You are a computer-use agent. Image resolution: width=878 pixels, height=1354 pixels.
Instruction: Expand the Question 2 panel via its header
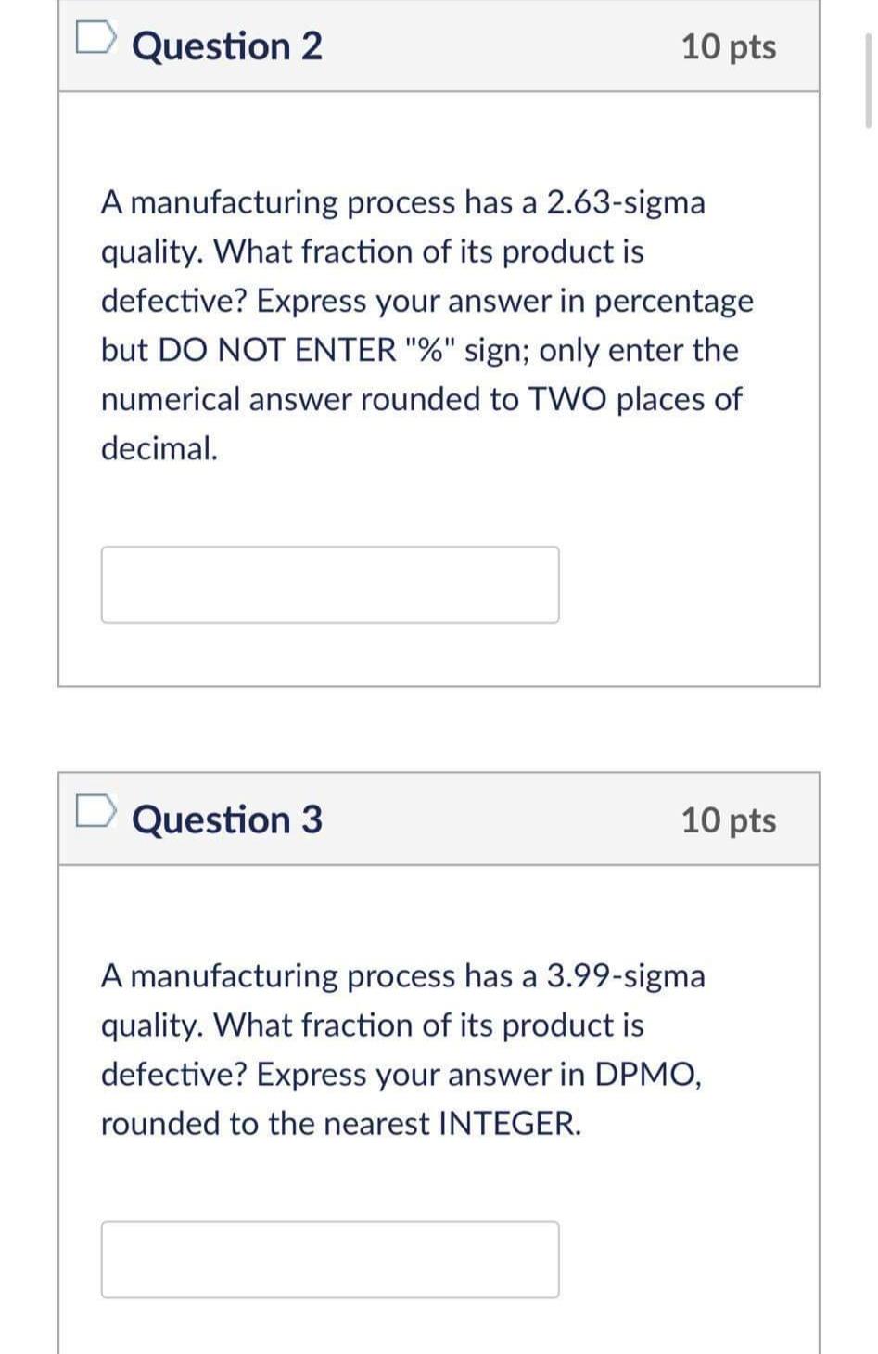[x=439, y=45]
